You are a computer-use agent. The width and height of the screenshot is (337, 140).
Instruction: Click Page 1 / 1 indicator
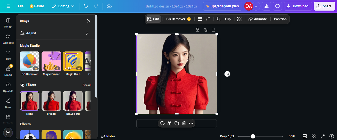tap(227, 136)
